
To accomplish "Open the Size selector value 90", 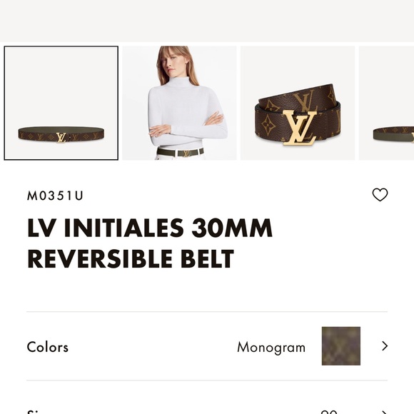I will click(329, 412).
